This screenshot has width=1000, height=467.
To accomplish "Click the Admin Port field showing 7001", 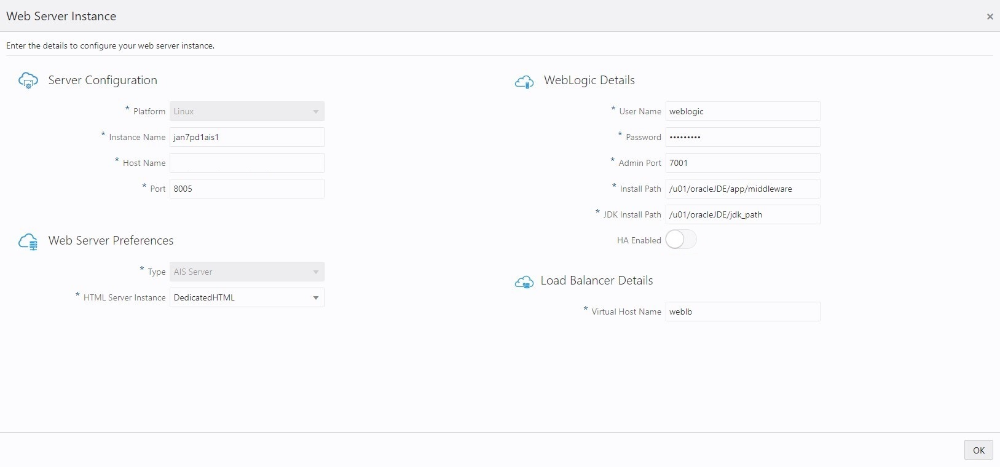I will (x=743, y=163).
